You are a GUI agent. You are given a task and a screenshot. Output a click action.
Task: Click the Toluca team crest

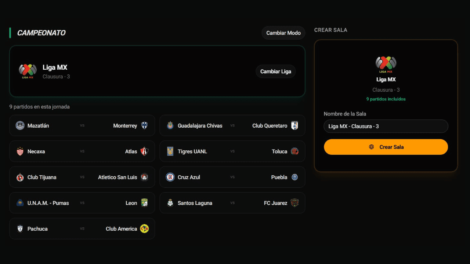[x=294, y=151]
